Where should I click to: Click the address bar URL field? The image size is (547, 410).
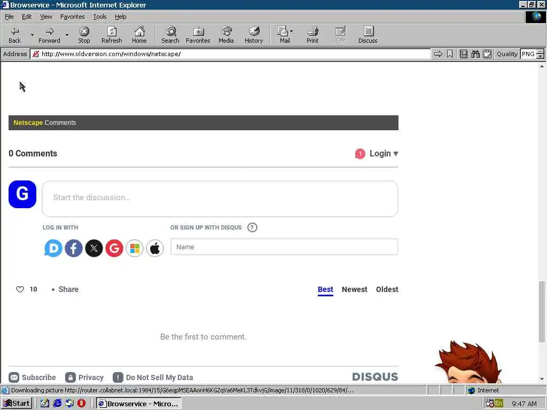pos(230,54)
